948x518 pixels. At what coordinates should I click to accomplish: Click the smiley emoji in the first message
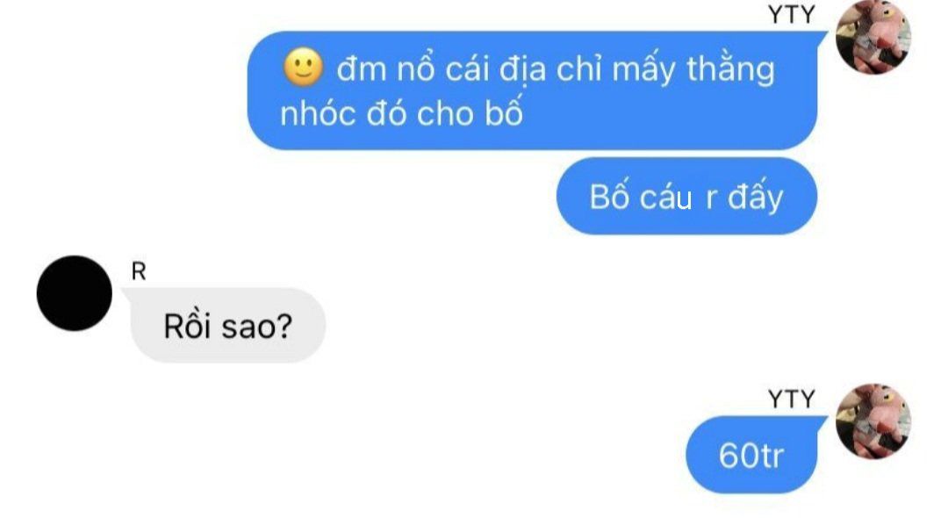click(304, 67)
